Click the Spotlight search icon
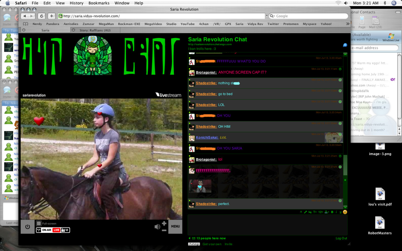Viewport: 402px width, 251px height. 394,3
